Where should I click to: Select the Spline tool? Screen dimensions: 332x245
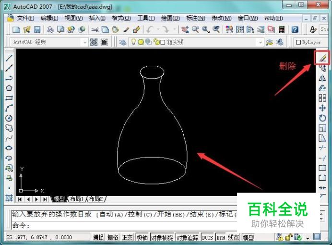9,138
